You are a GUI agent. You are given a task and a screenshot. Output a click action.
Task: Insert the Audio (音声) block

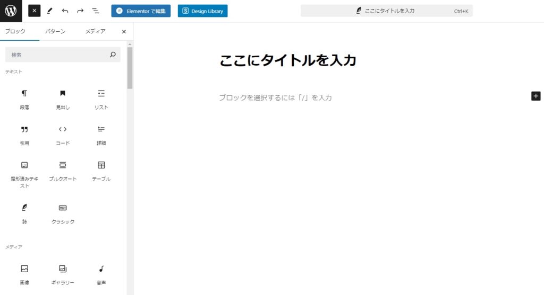click(101, 274)
